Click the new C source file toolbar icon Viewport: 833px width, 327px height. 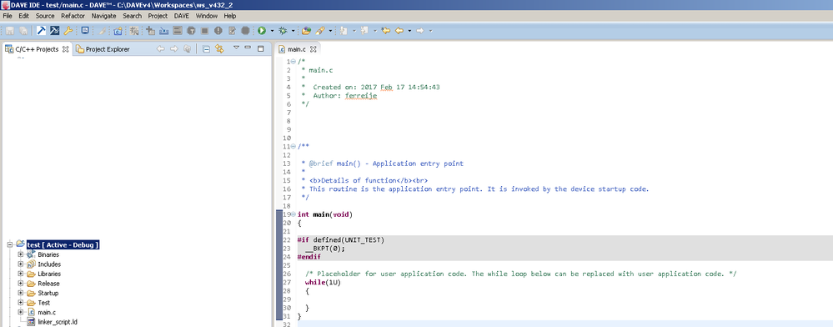(x=118, y=30)
